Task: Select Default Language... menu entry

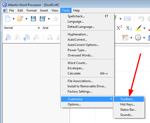Action: [x=87, y=27]
